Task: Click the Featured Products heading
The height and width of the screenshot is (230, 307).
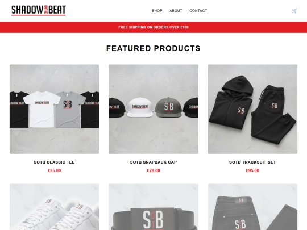Action: (x=153, y=48)
